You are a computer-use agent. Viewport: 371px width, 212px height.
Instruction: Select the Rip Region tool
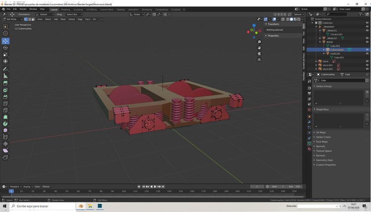[x=5, y=157]
